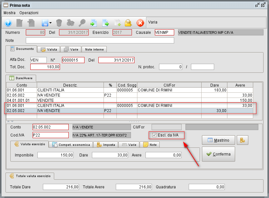Open the Cod.IVA selector showing P22

(50, 135)
